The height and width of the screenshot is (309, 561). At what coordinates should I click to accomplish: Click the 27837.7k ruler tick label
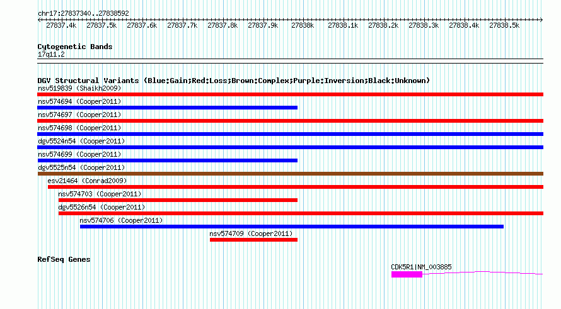[182, 25]
